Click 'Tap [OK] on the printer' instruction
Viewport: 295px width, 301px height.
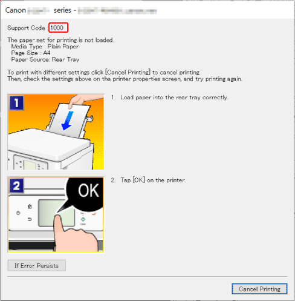click(x=152, y=180)
